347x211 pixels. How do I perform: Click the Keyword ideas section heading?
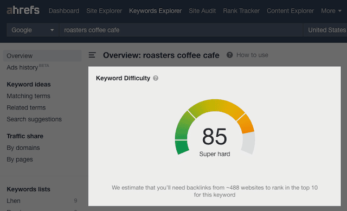point(29,85)
